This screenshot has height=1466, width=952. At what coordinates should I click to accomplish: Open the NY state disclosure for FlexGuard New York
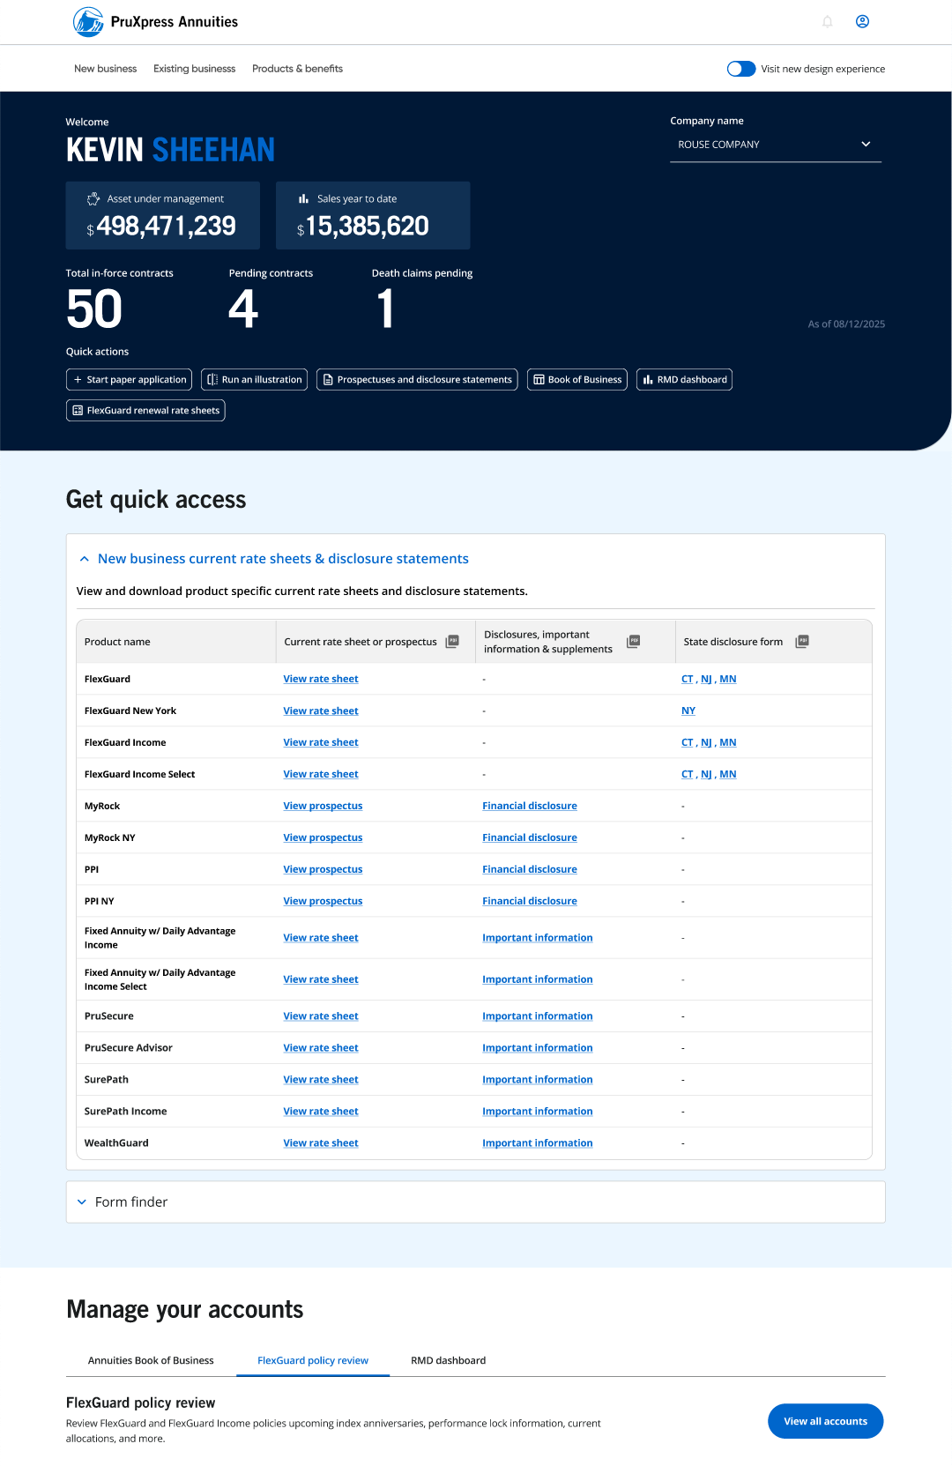pos(688,711)
